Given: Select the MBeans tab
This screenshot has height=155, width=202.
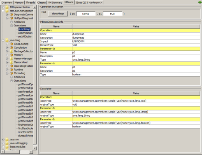Looking at the screenshot, I should [x=69, y=2].
